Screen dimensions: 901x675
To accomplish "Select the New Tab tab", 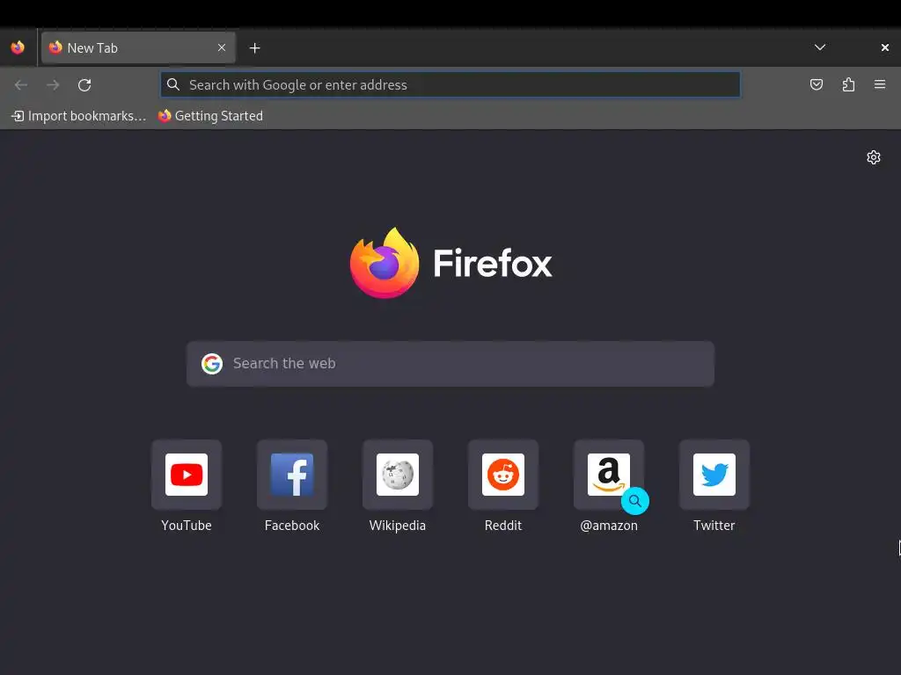I will tap(138, 47).
